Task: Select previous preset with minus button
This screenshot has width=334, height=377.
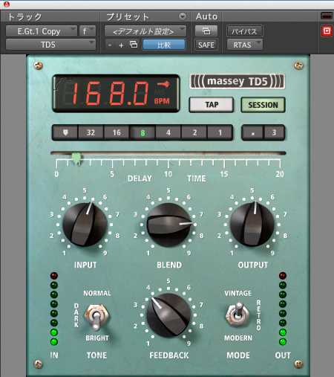Action: [x=110, y=45]
